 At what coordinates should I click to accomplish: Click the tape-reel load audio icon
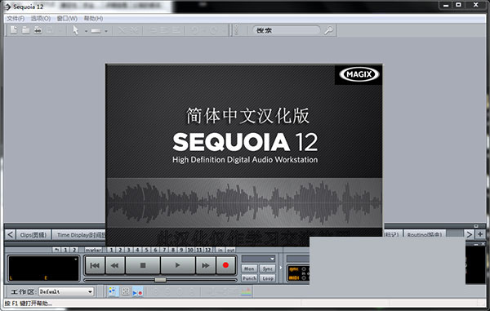[38, 30]
